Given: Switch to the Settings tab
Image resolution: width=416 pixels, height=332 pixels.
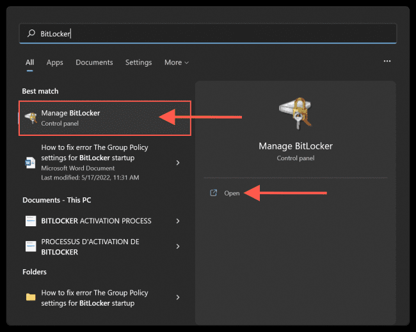Looking at the screenshot, I should [138, 62].
